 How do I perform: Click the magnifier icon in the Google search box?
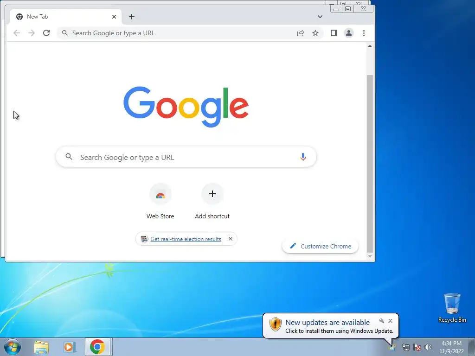pyautogui.click(x=69, y=157)
